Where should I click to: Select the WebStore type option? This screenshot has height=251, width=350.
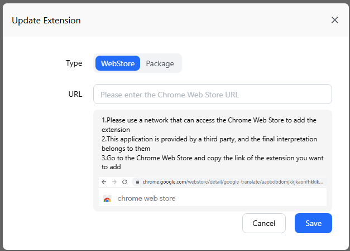(x=118, y=63)
